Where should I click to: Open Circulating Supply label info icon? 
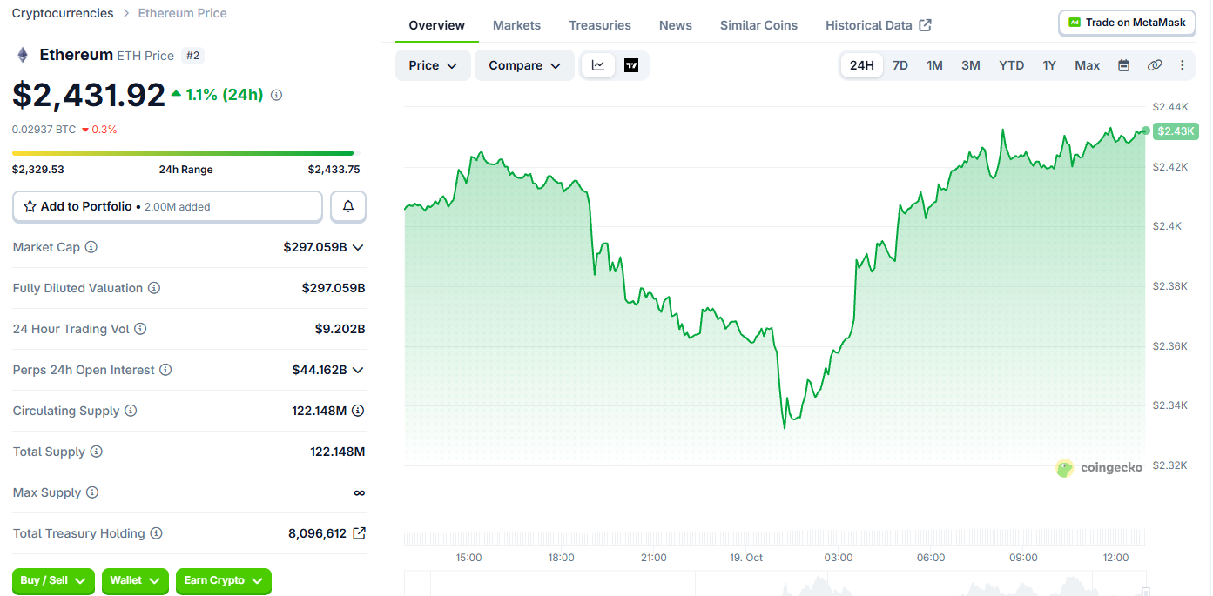pyautogui.click(x=131, y=411)
